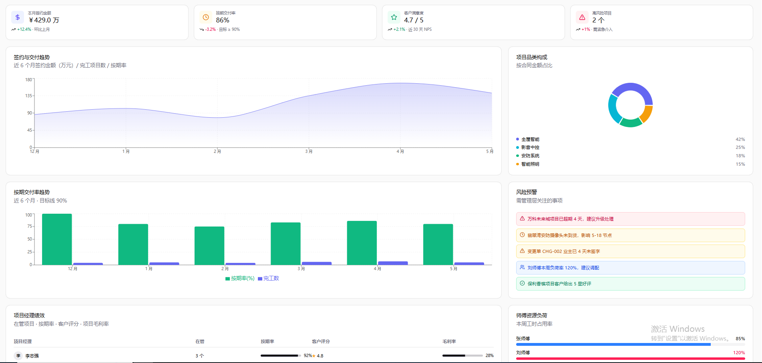
Task: Click 李志强's 毛利率 28% progress bar
Action: tap(462, 356)
